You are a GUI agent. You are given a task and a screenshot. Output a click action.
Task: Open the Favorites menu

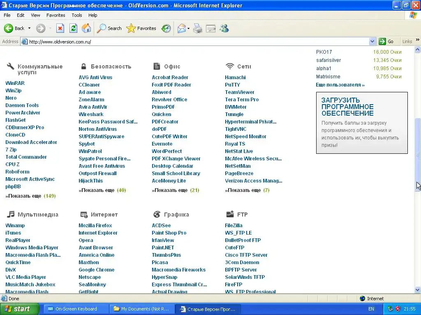56,15
